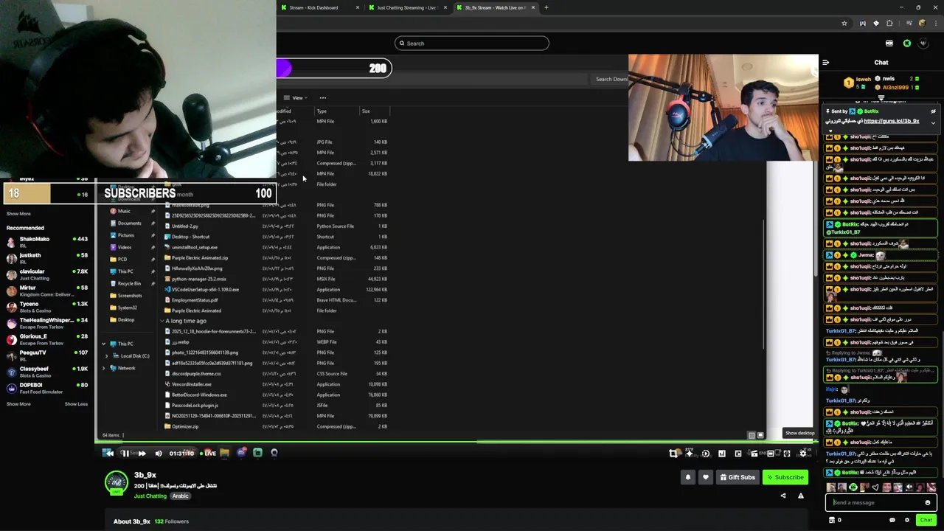Open the emote picker in message box
This screenshot has width=944, height=531.
(928, 503)
